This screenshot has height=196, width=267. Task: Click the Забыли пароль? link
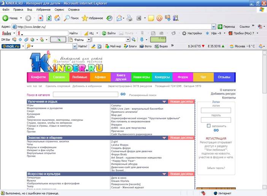pos(216,168)
